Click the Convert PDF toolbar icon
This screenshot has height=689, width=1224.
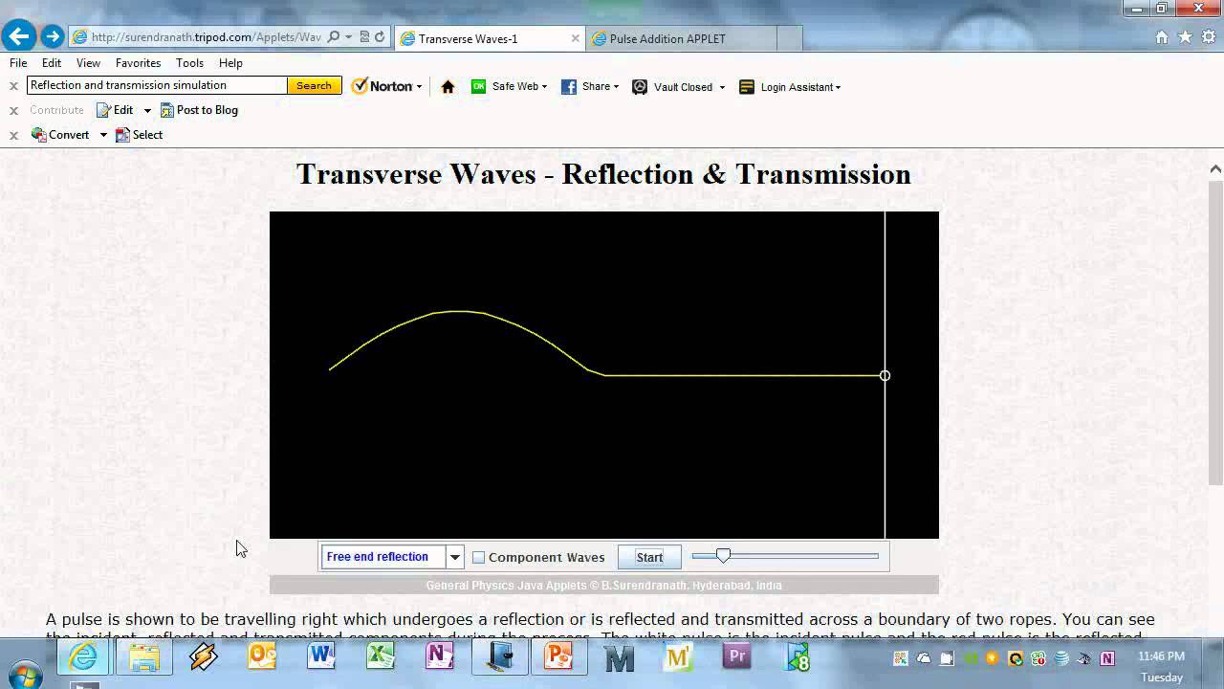39,135
